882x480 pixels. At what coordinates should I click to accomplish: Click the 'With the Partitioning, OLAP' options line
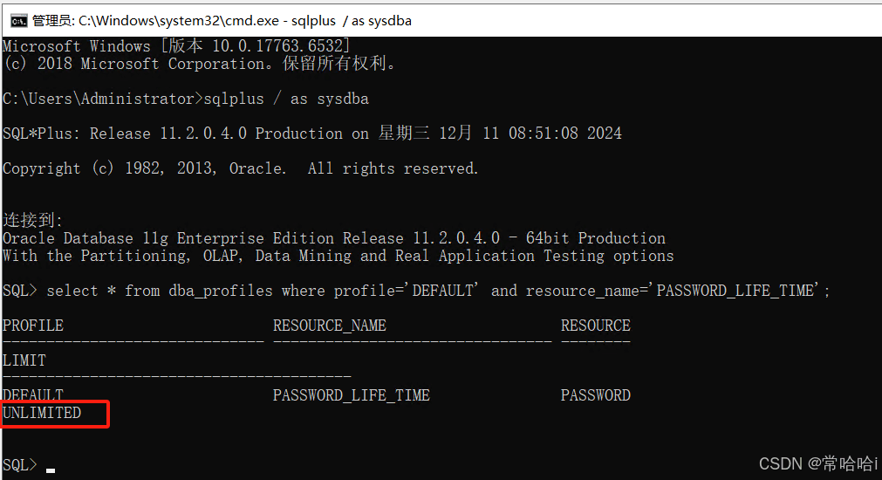tap(338, 256)
